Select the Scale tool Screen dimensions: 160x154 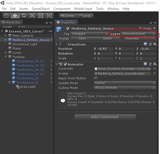pos(32,16)
